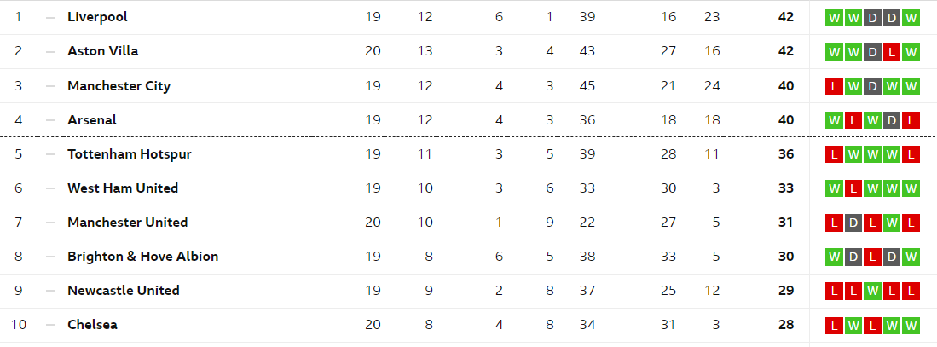Viewport: 937px width, 347px height.
Task: Select the Tottenham Hotspur team name
Action: tap(130, 154)
